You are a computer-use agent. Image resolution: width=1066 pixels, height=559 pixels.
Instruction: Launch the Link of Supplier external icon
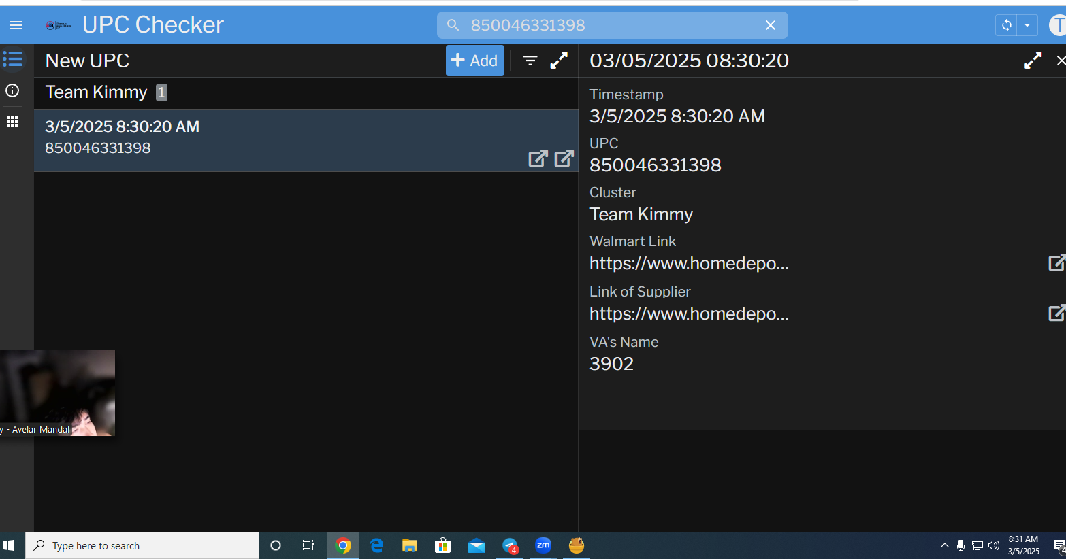(1056, 313)
